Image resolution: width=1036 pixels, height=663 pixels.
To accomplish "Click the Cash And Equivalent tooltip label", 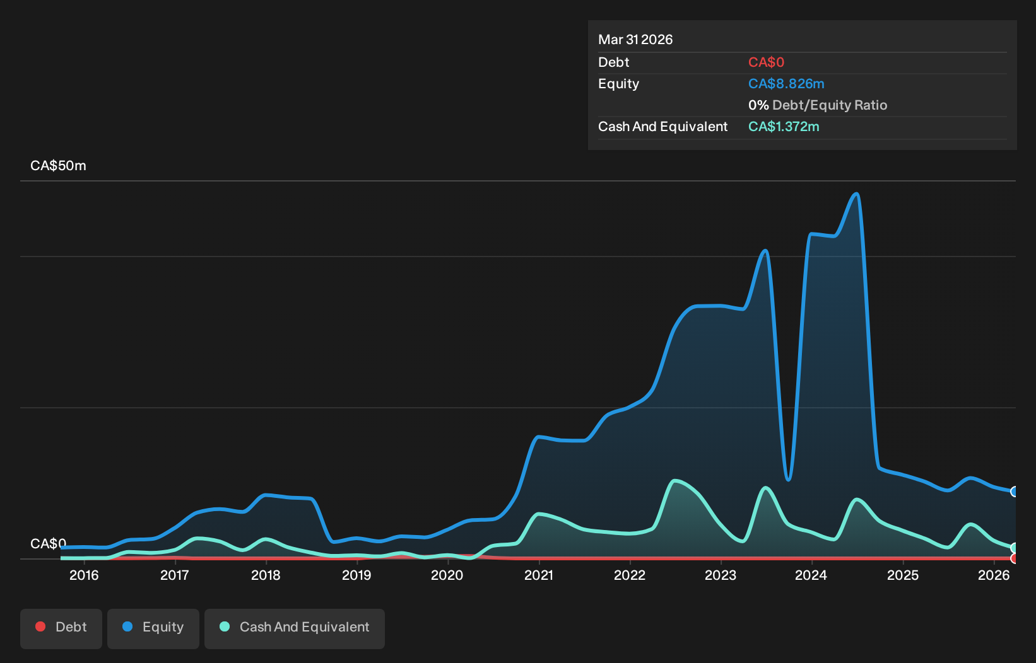I will coord(662,127).
